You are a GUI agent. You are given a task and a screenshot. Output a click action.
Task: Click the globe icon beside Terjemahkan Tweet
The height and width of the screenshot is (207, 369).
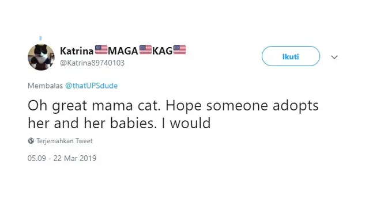click(x=31, y=141)
